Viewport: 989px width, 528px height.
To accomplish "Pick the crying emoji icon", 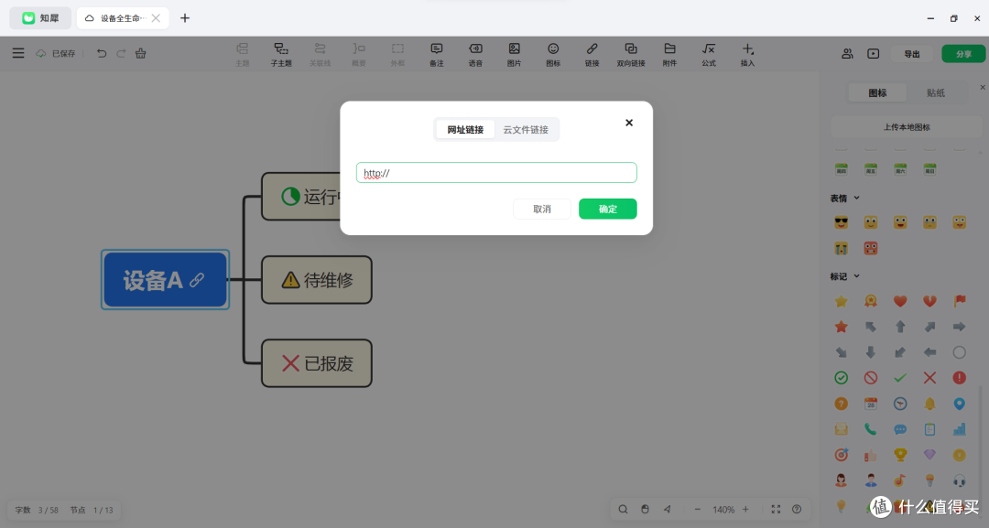I will click(841, 248).
